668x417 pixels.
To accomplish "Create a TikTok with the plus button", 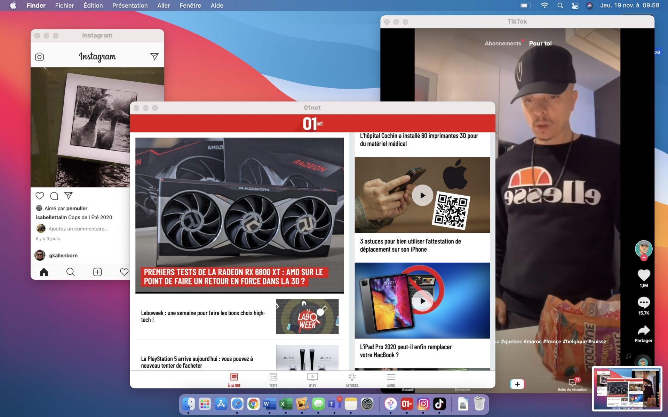I will (517, 384).
